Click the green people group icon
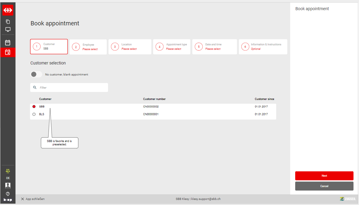 [x=8, y=171]
